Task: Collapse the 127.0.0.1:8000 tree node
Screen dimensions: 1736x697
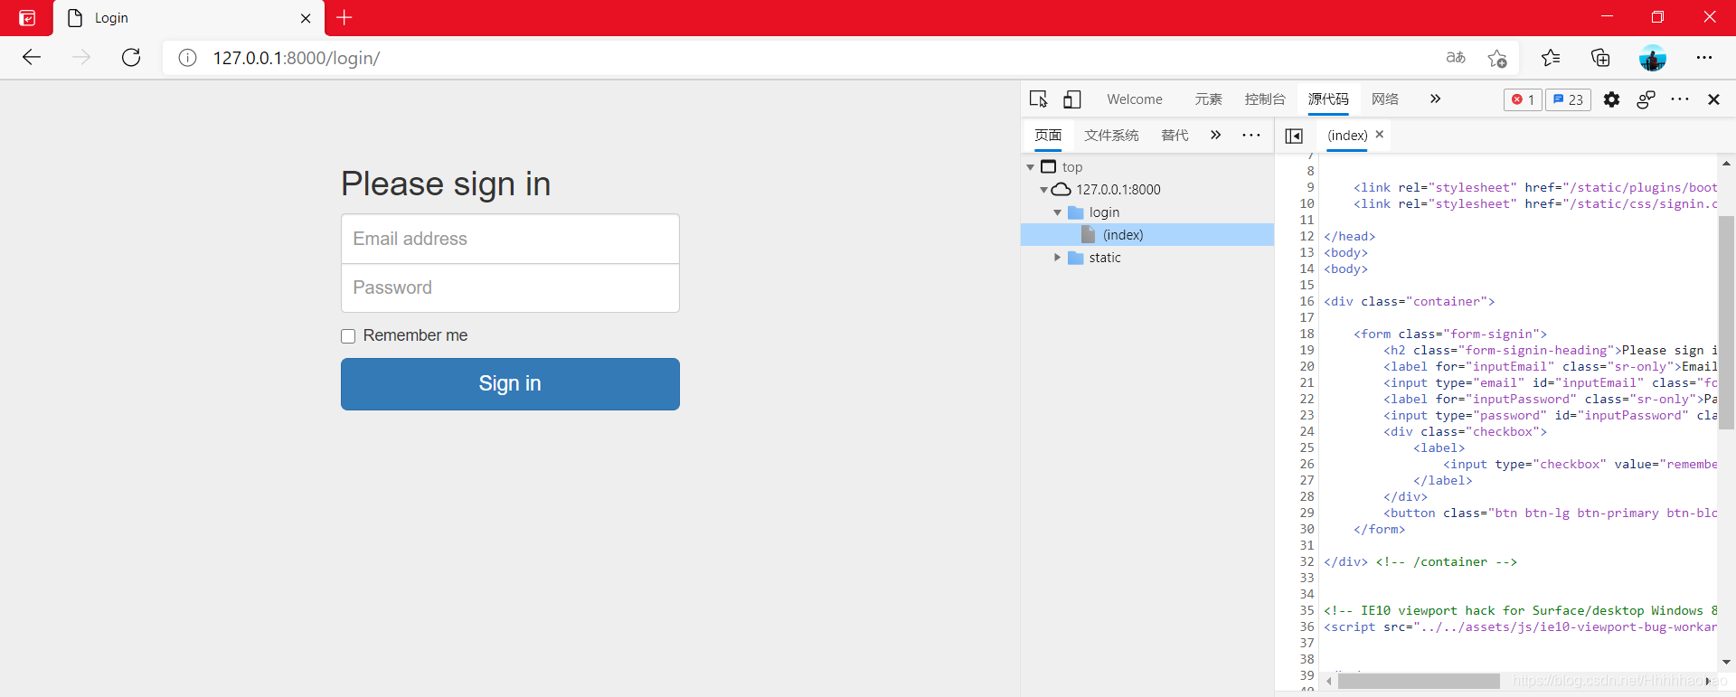Action: point(1043,190)
